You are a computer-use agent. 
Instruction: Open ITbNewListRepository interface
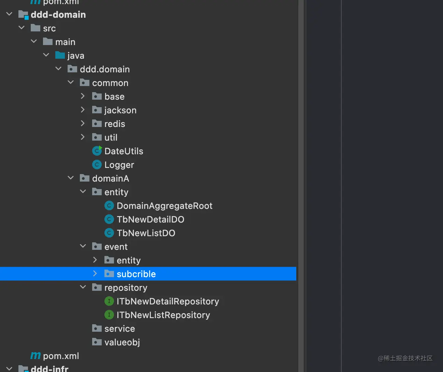point(163,315)
